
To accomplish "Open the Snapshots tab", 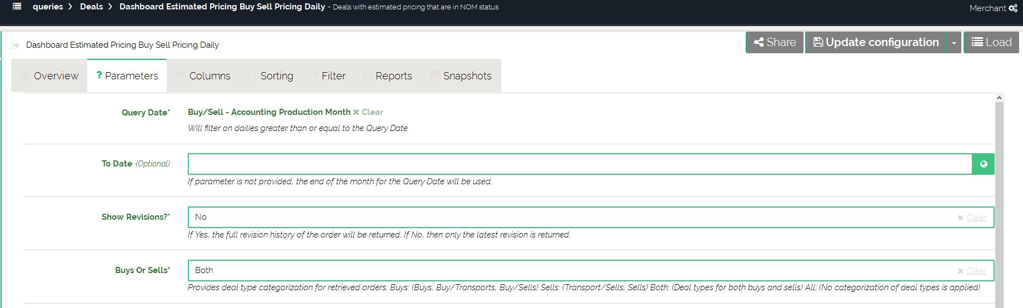I will (x=461, y=76).
